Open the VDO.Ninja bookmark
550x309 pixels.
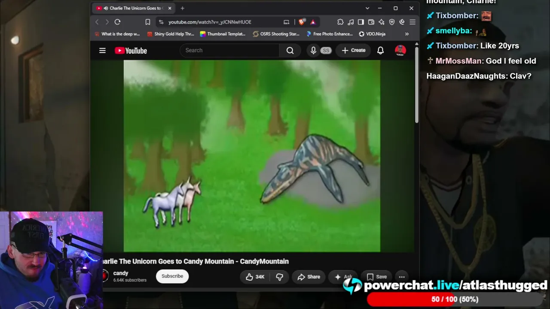[x=372, y=34]
